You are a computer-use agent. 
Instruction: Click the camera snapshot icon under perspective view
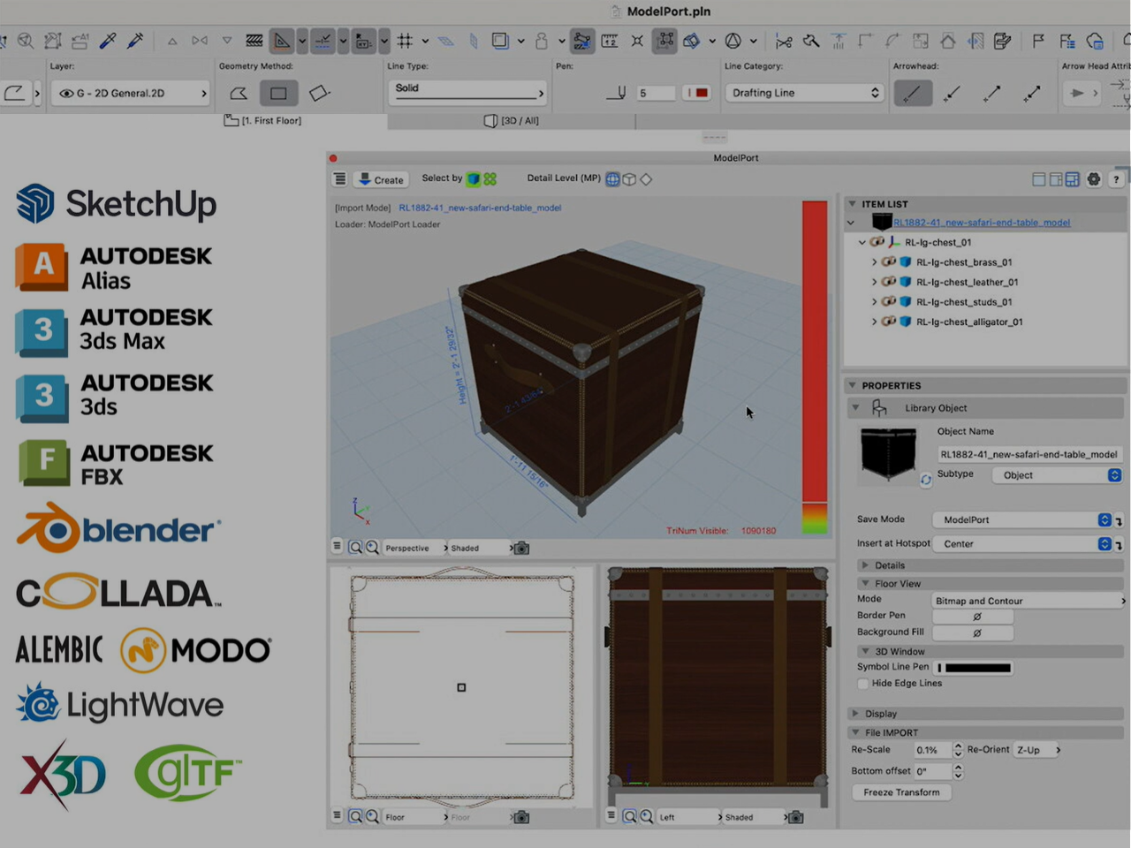(522, 549)
